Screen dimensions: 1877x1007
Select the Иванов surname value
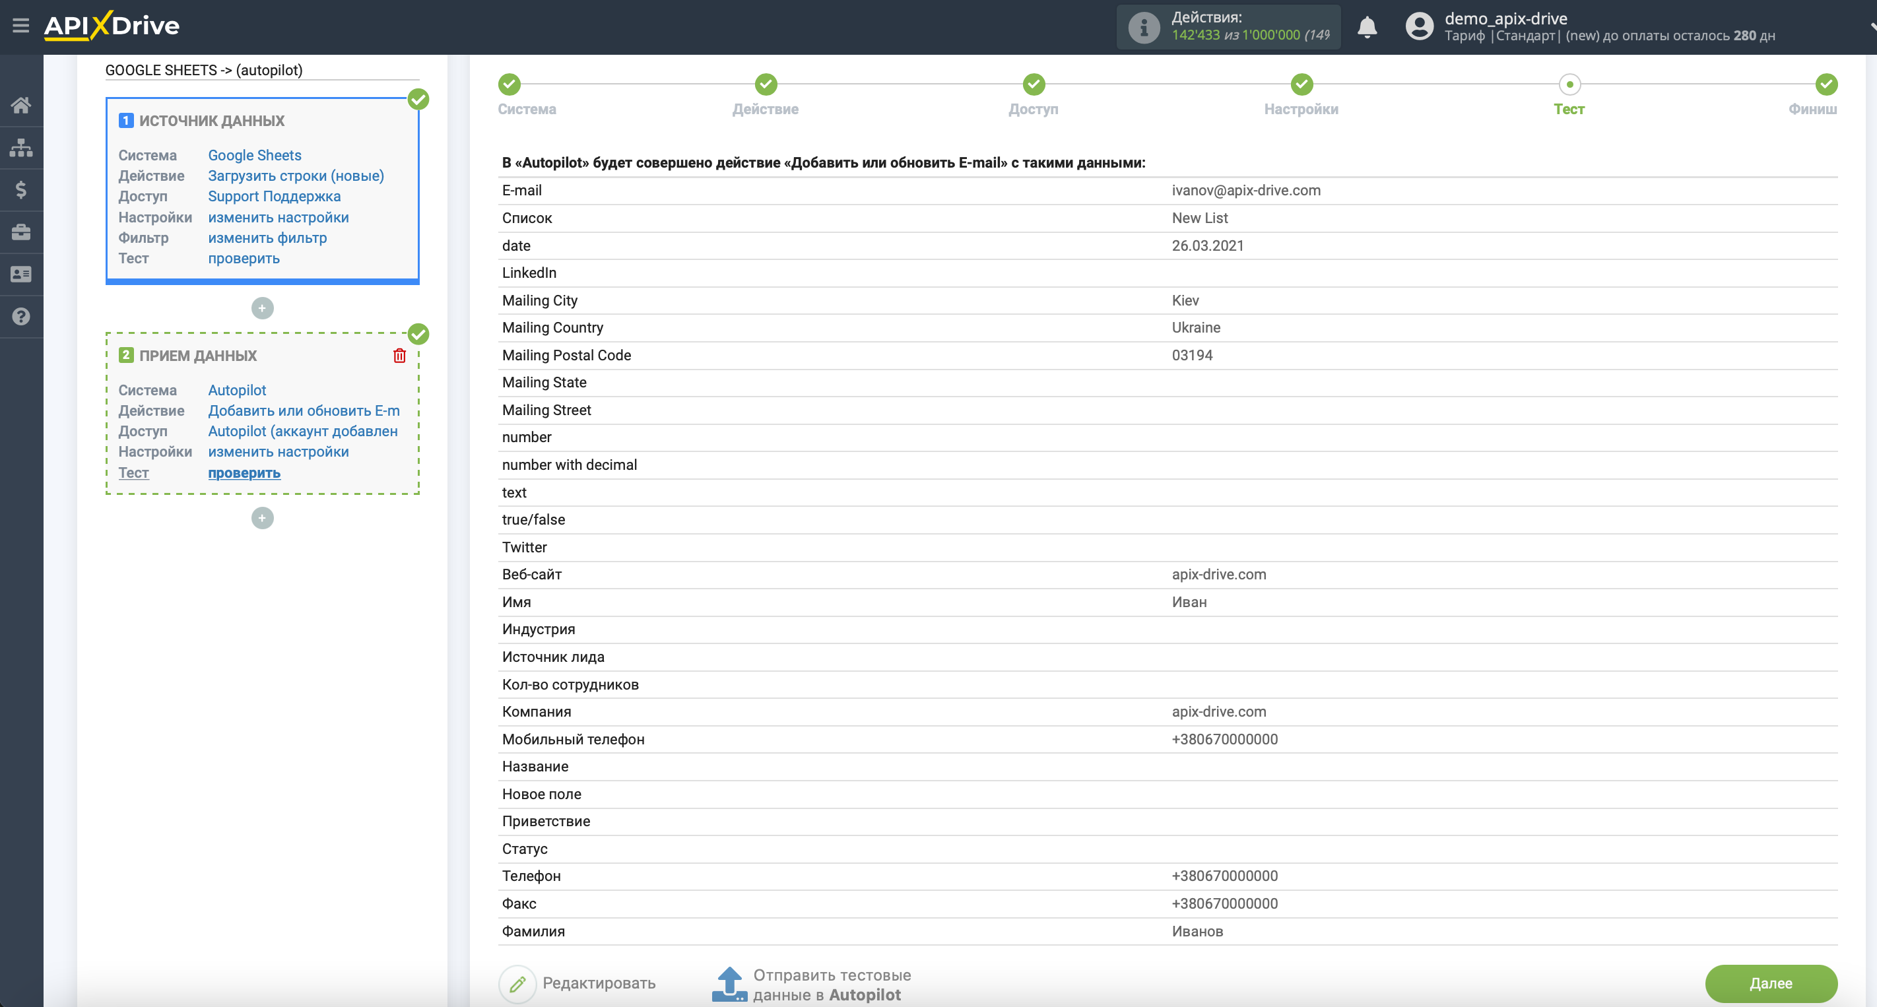pos(1197,931)
